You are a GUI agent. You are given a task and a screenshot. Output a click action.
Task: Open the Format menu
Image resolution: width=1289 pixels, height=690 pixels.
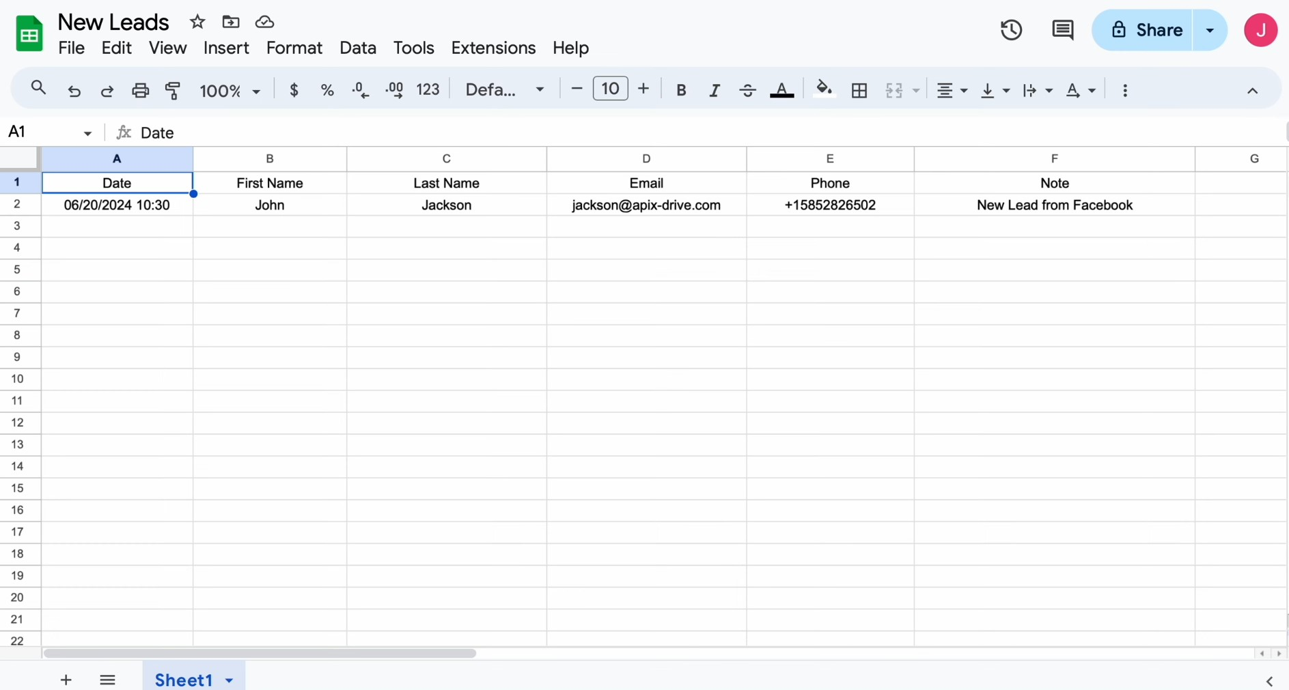pos(294,47)
